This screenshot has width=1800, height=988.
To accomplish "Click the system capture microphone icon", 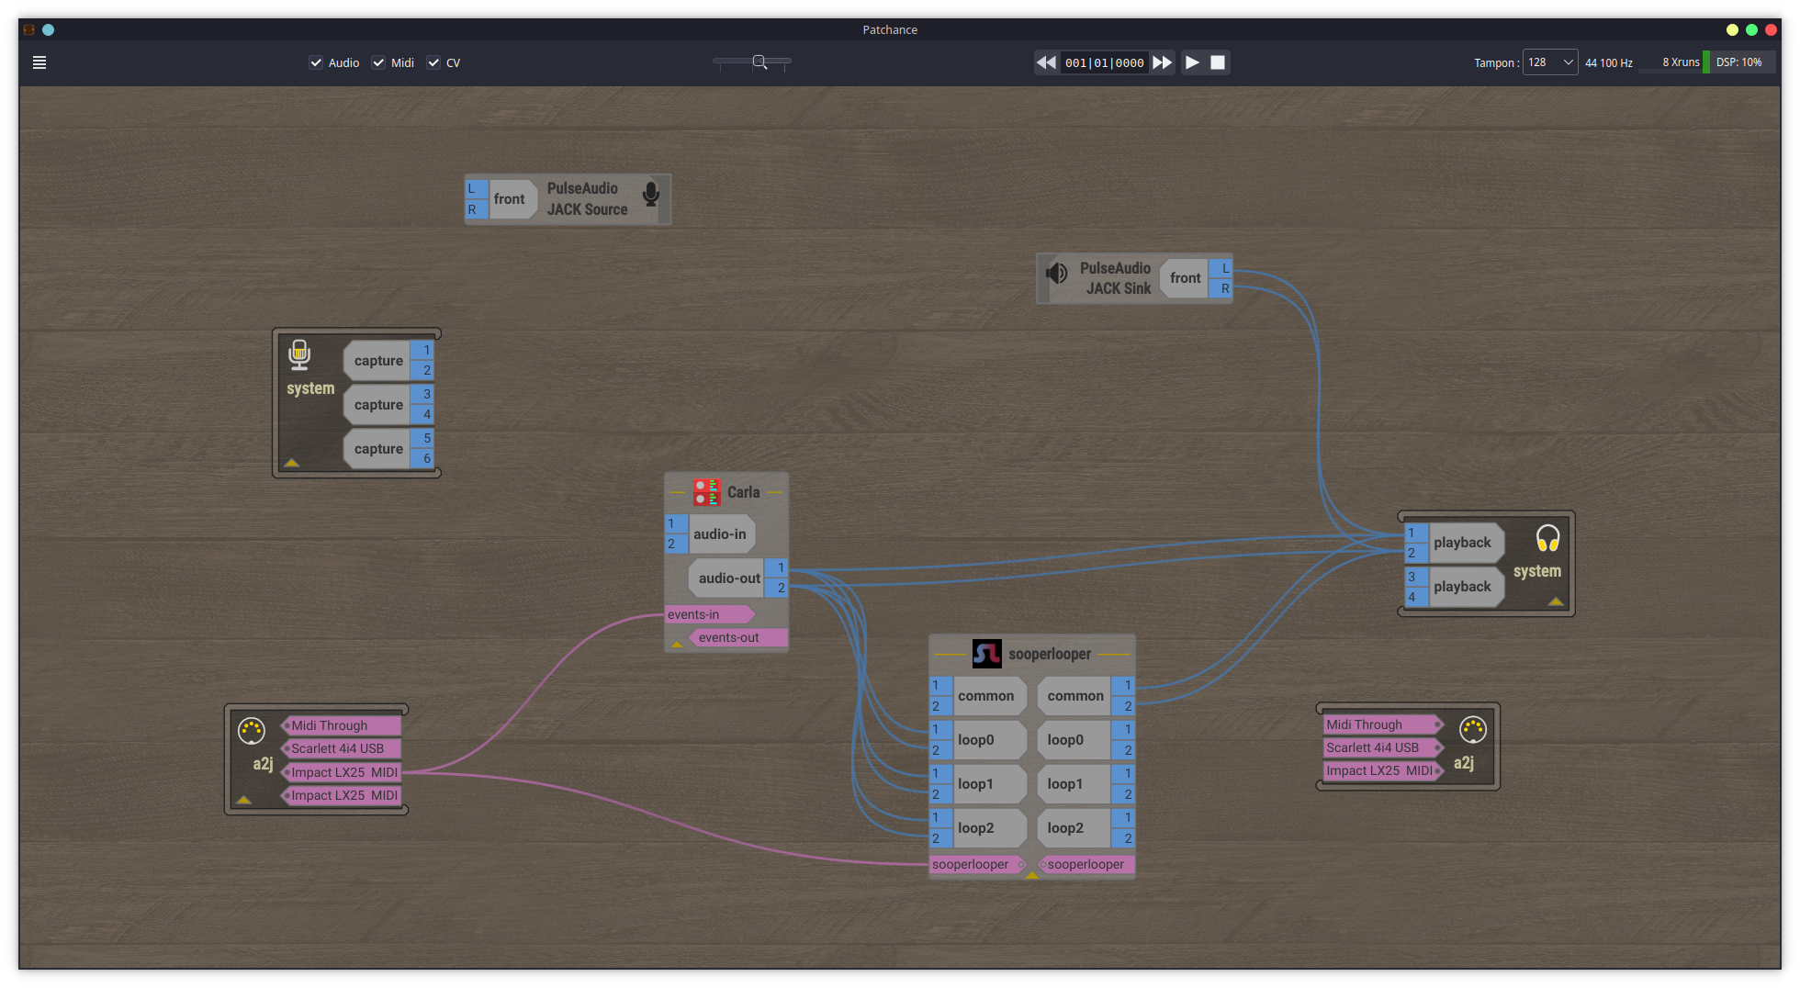I will click(x=299, y=354).
